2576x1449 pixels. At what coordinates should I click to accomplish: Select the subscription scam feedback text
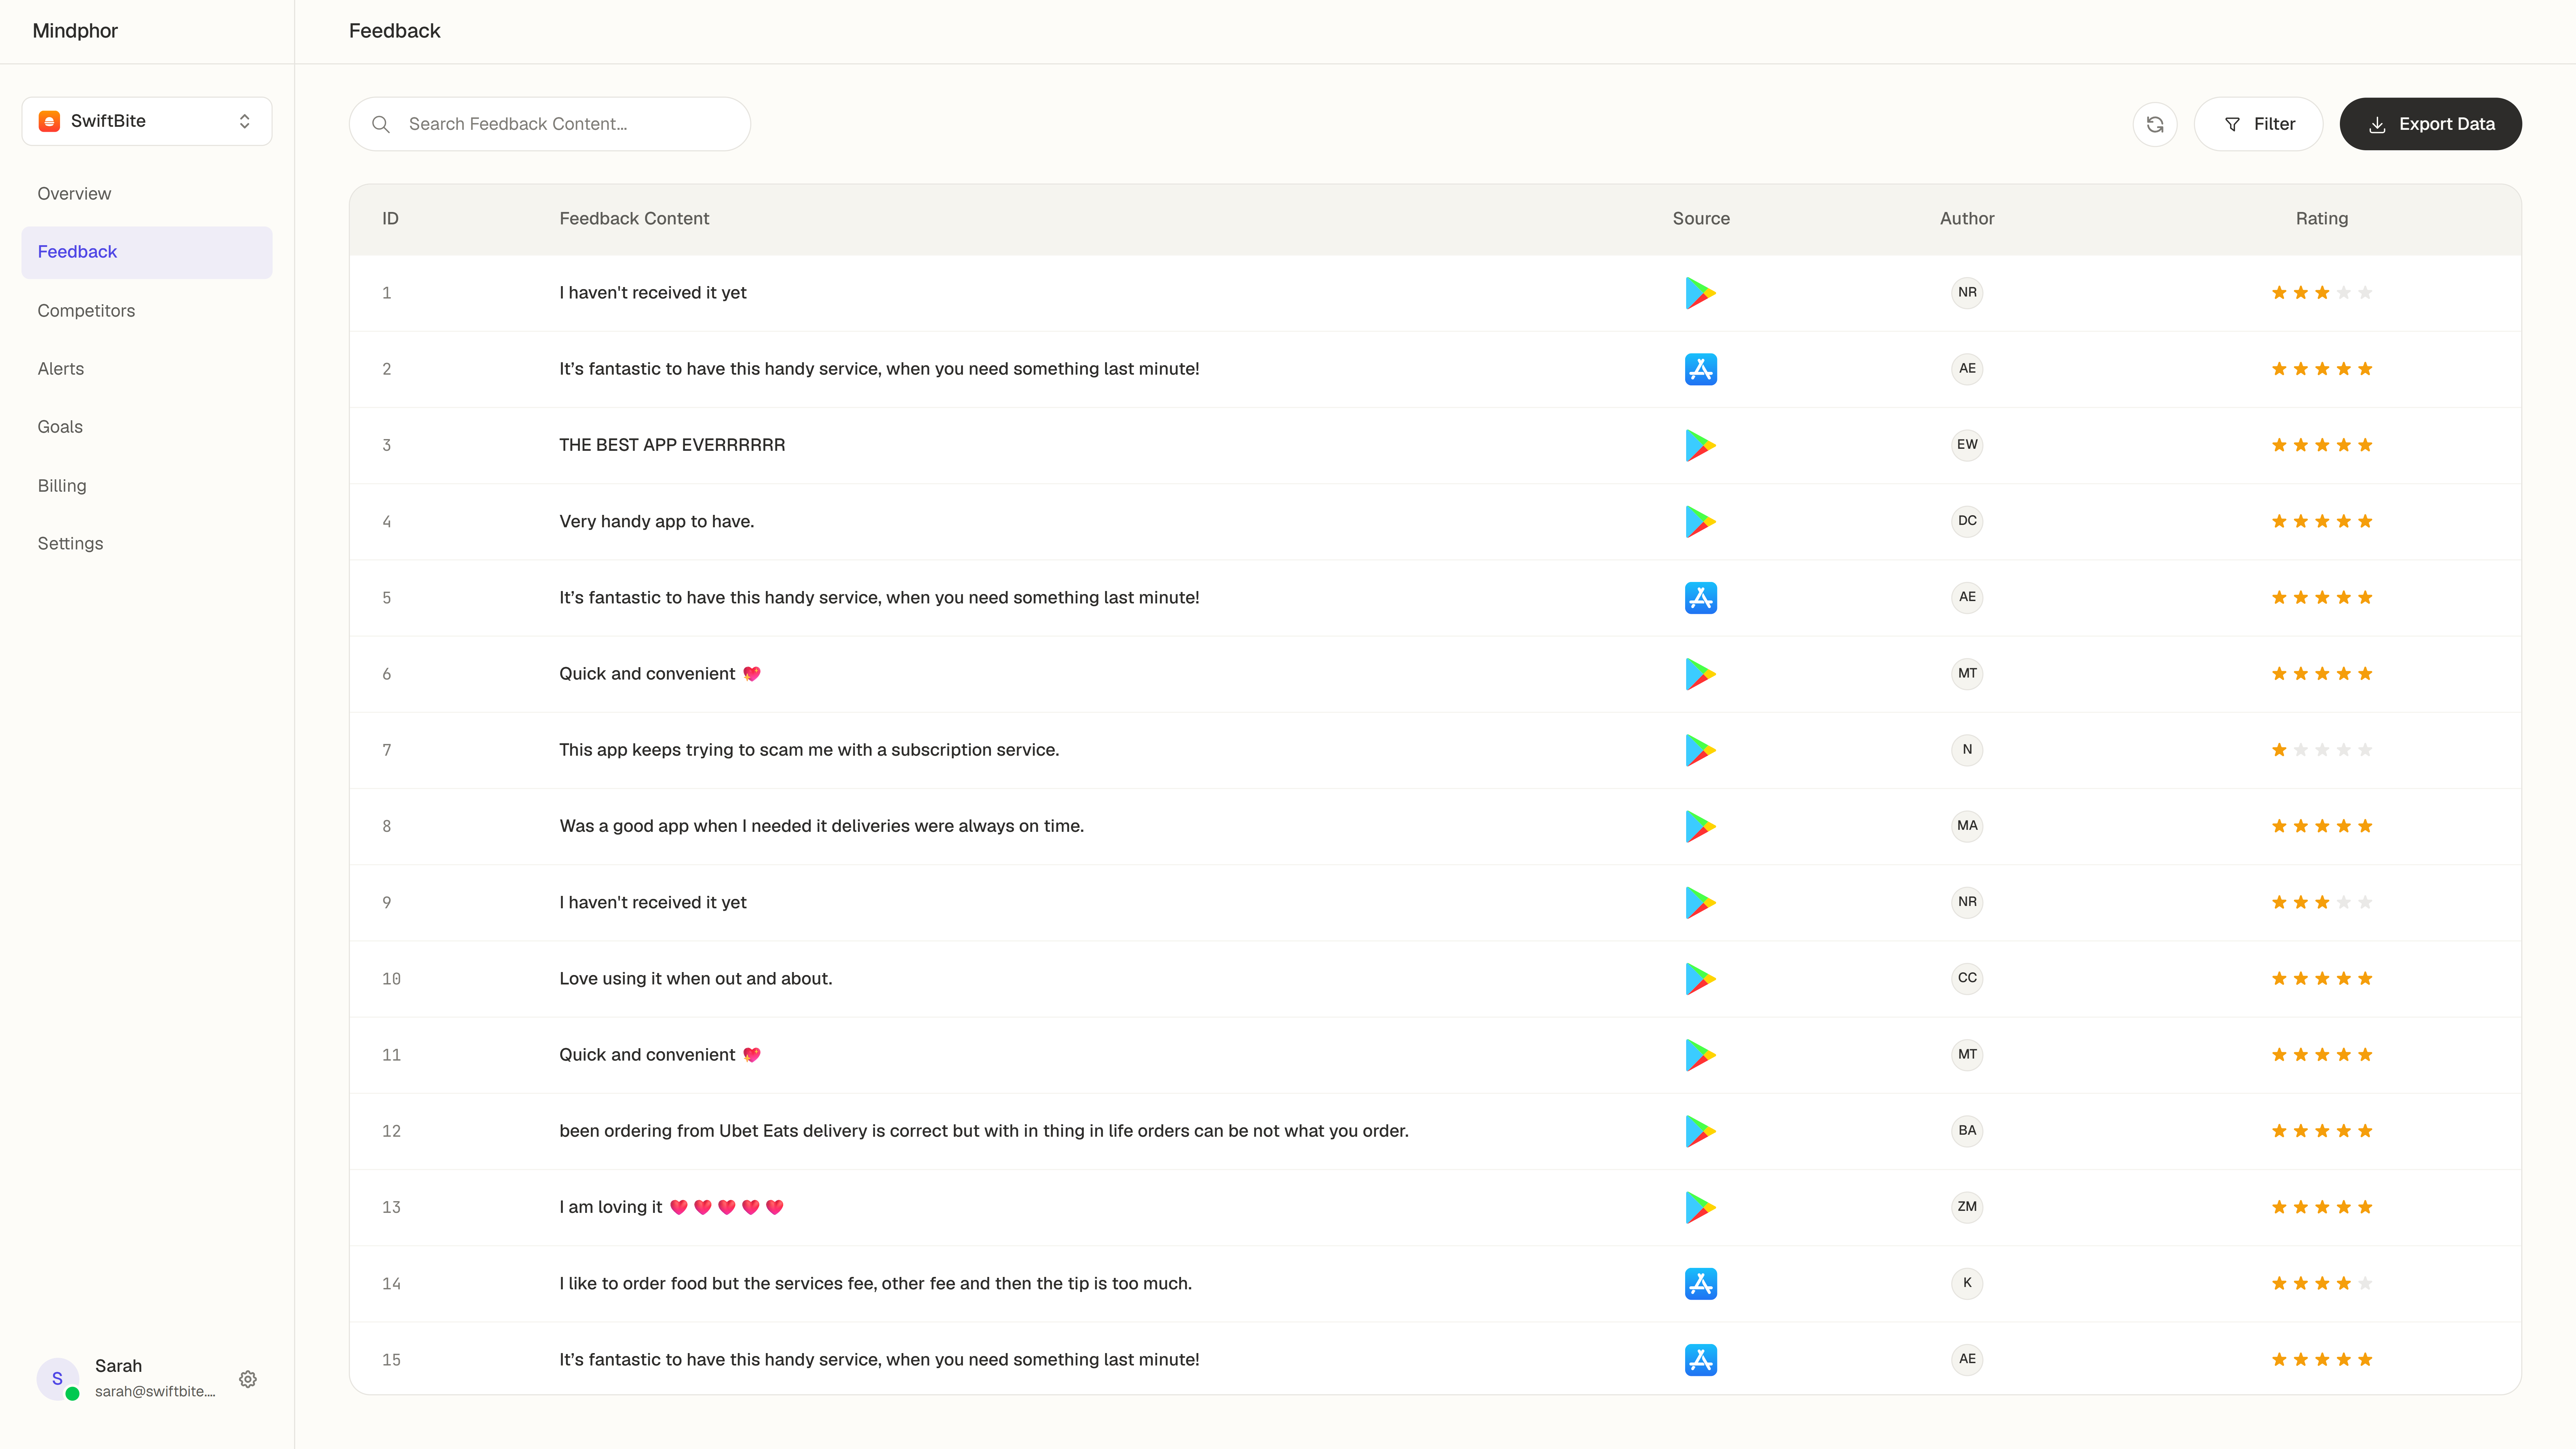point(809,750)
